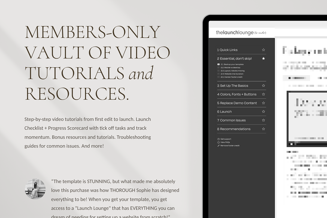
Task: Open lesson 2.2 Mobile vs desktop
Action: pos(229,68)
